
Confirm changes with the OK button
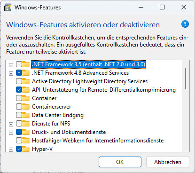pos(120,162)
